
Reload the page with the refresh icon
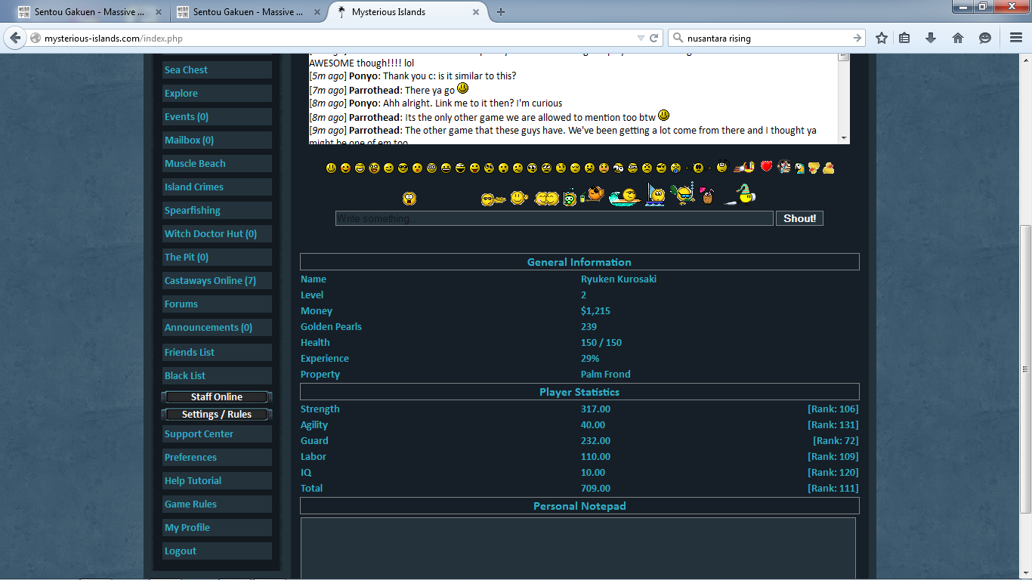point(654,38)
